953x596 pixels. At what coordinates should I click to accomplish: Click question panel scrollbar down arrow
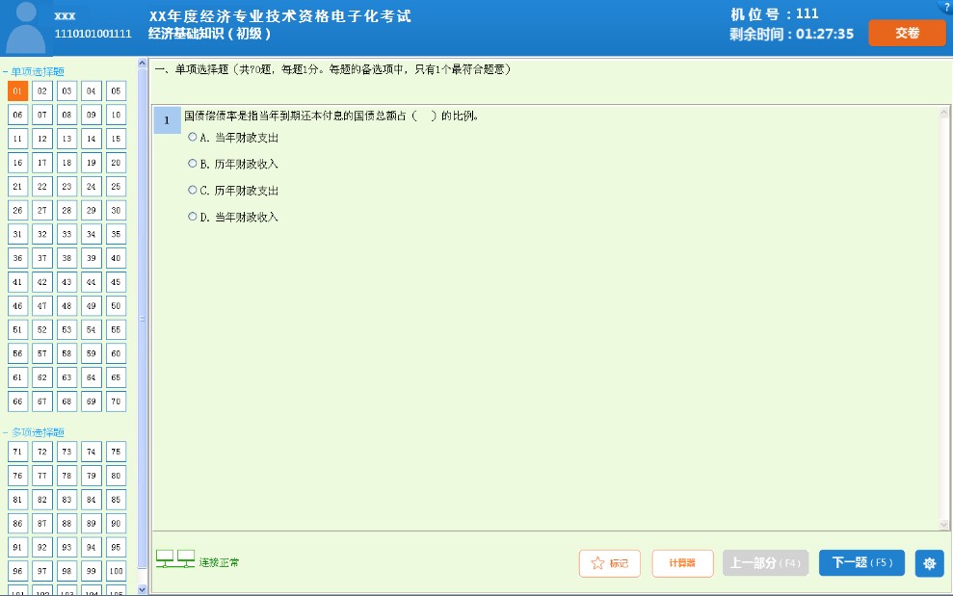point(944,525)
